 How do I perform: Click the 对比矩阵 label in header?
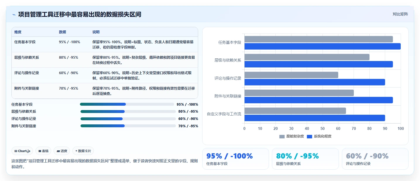point(400,14)
